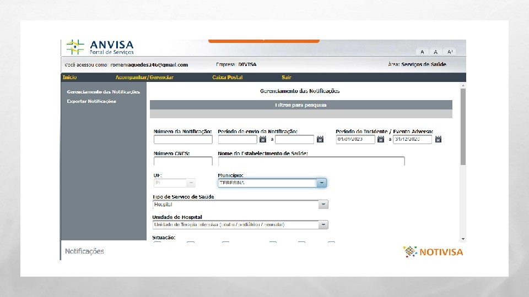Open calendar for incident period start date

(x=381, y=139)
